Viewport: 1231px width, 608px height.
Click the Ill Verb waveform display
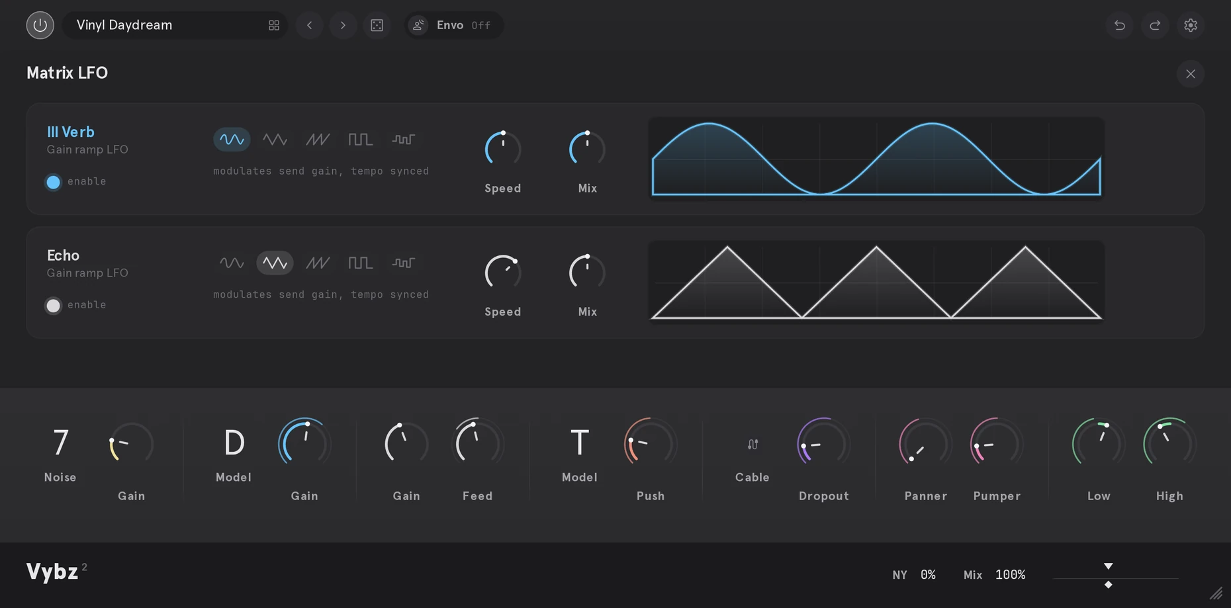coord(876,159)
